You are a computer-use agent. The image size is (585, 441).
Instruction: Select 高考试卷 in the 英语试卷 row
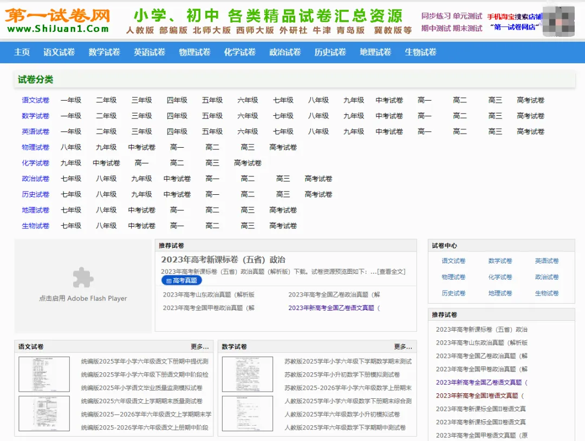pos(530,131)
